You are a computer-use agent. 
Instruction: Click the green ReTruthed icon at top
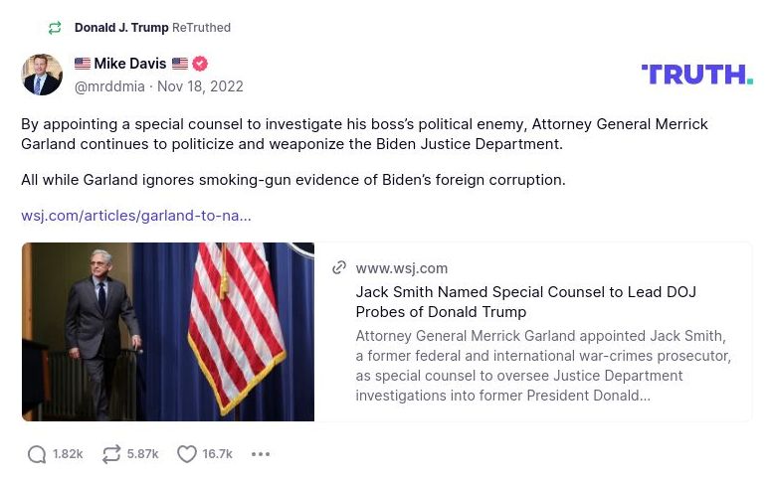pyautogui.click(x=55, y=28)
